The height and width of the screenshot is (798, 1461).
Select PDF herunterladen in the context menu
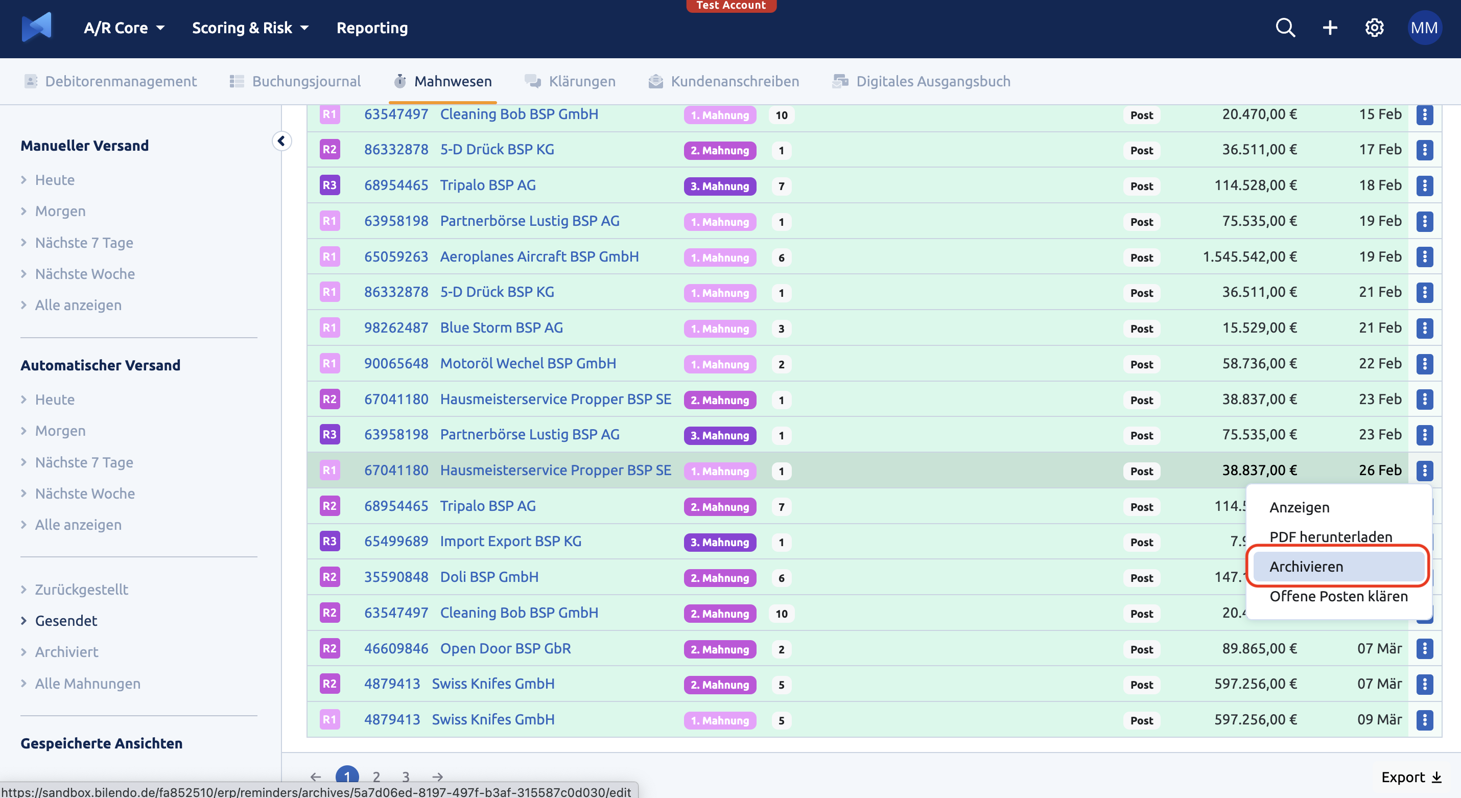point(1331,536)
